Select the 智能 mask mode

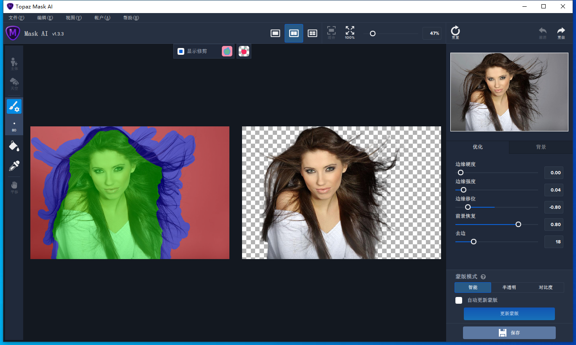click(473, 287)
